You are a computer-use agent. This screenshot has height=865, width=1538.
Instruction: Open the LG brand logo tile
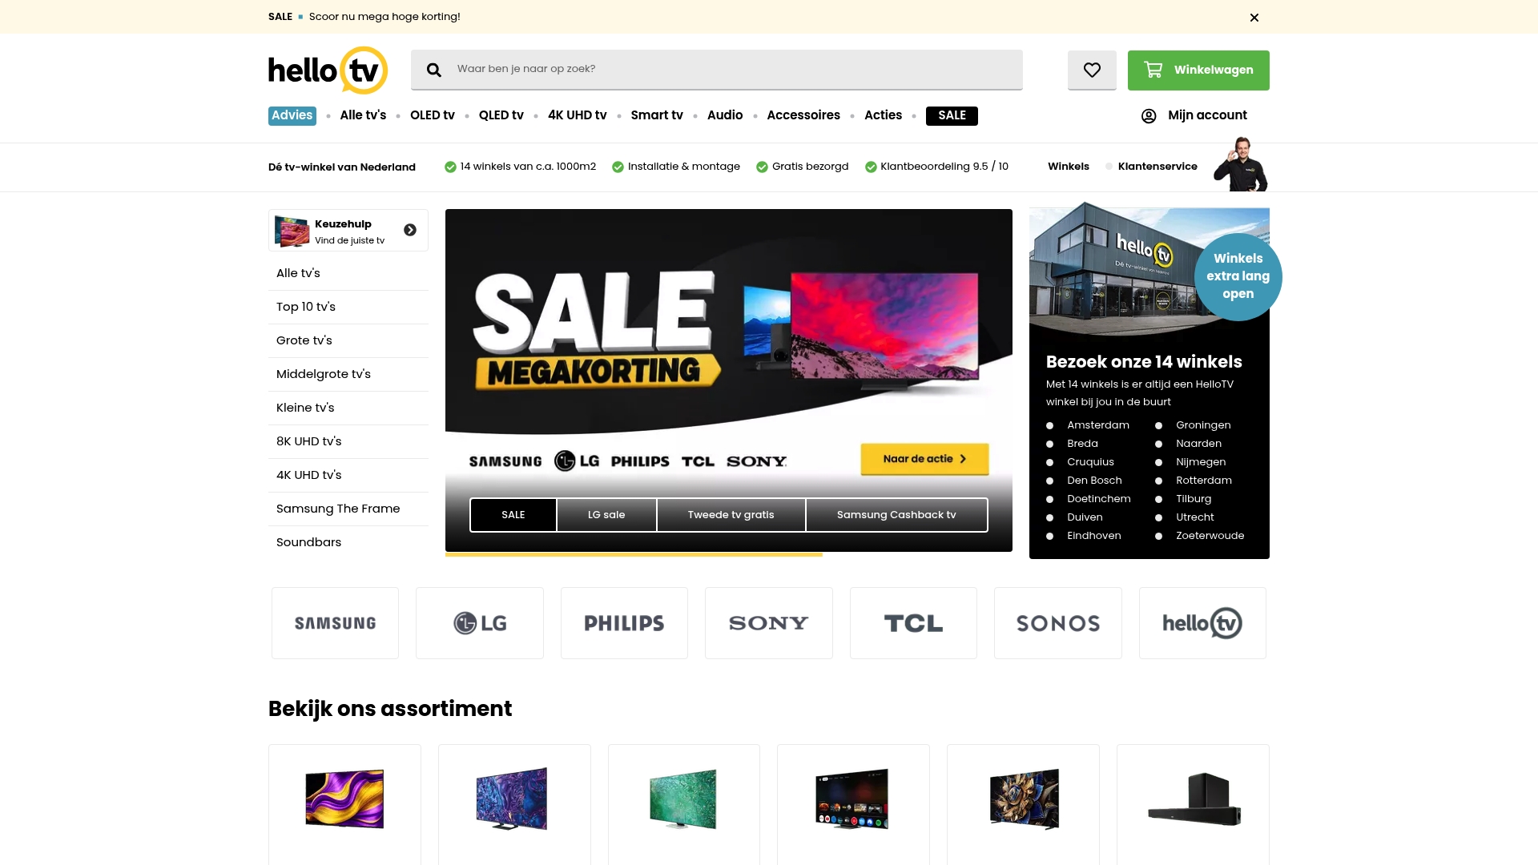pos(480,623)
